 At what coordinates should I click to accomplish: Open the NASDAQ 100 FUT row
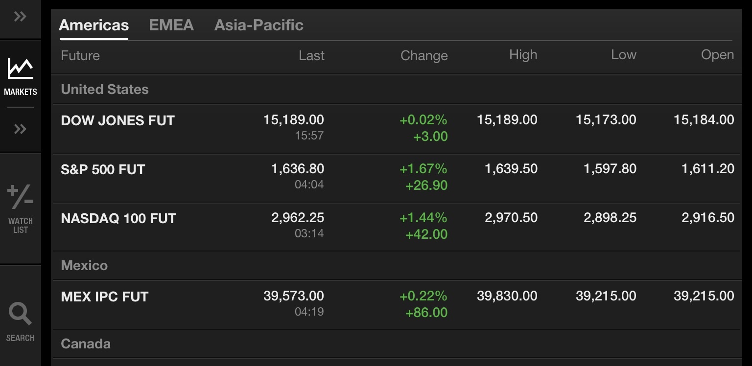(118, 219)
